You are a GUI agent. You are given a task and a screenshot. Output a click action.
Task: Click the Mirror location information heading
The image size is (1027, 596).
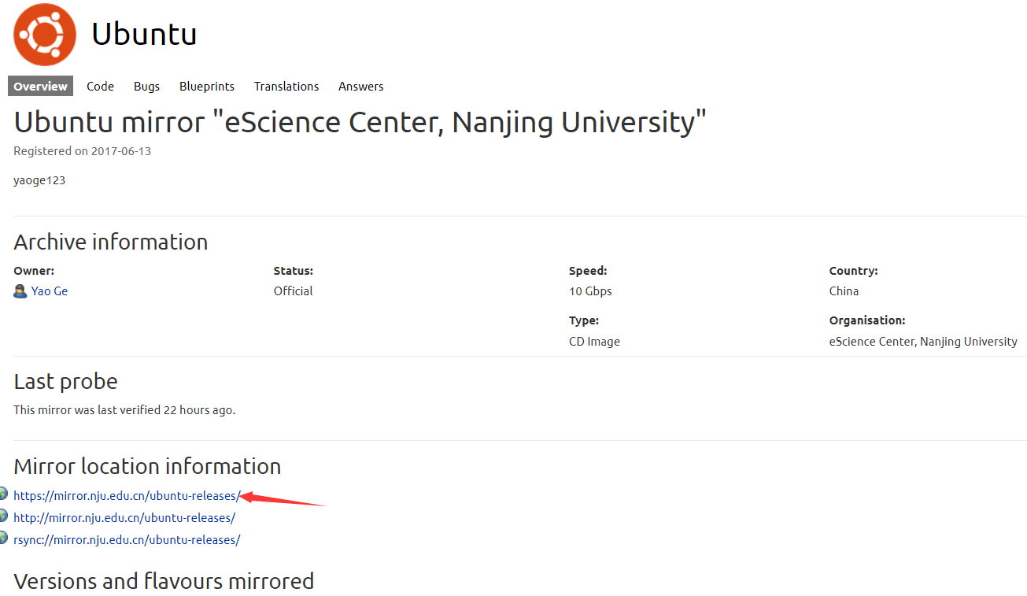coord(147,466)
